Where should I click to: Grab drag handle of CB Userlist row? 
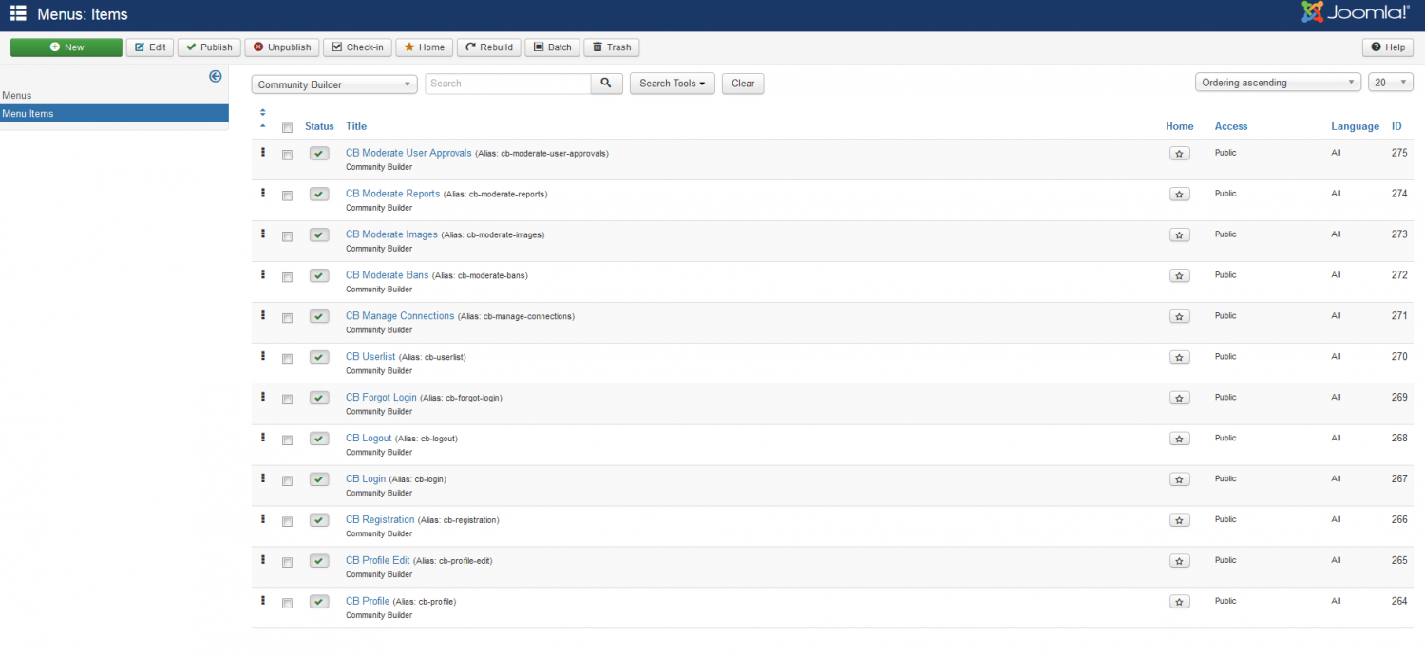[x=263, y=356]
